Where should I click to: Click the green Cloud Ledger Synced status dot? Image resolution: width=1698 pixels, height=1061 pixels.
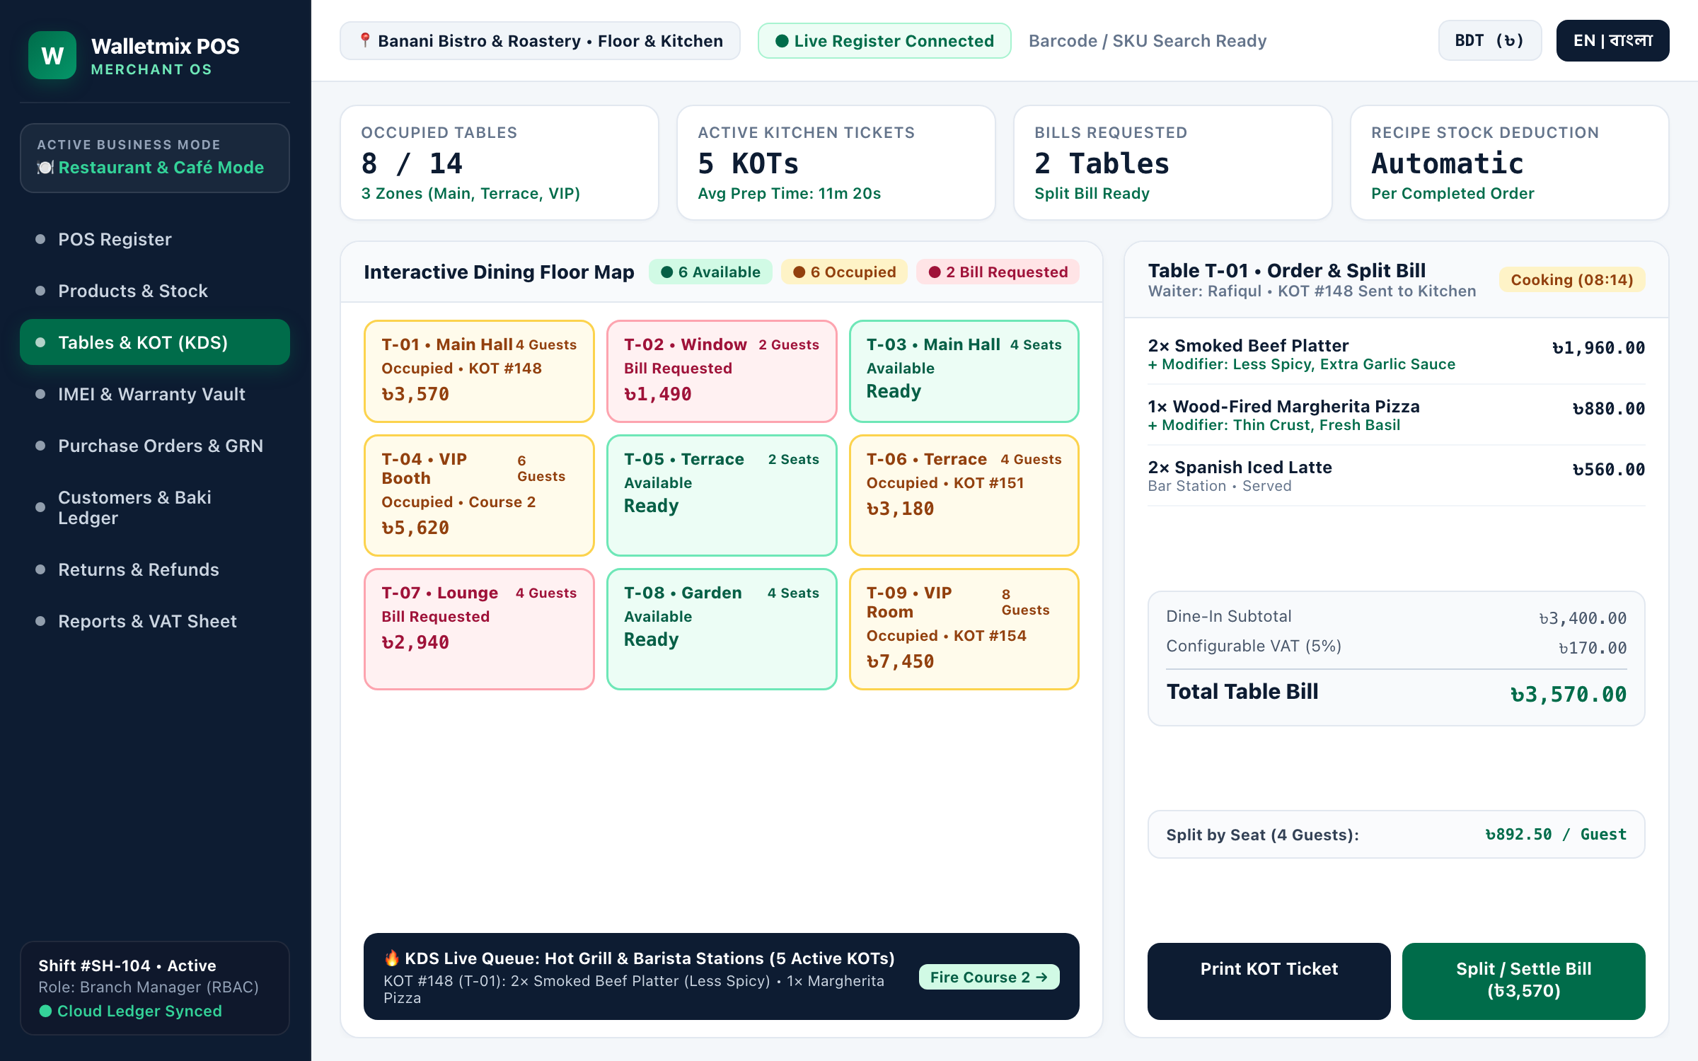coord(45,1011)
